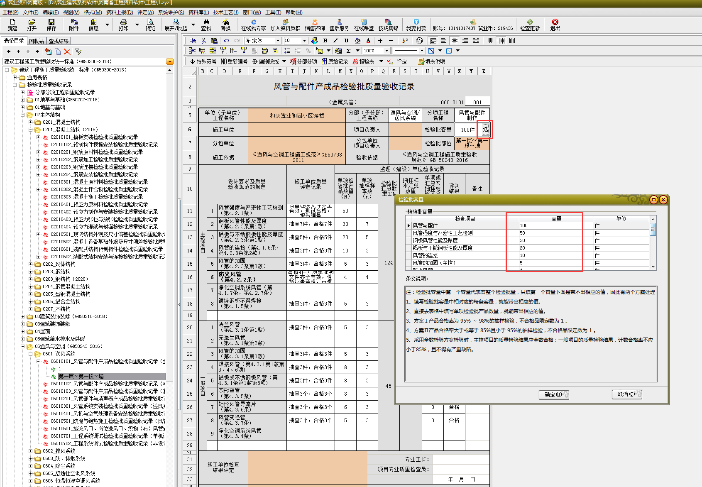
Task: Click the 打开 open file icon
Action: [32, 24]
